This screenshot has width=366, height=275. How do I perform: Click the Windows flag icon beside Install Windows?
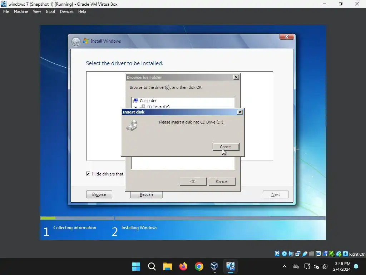pyautogui.click(x=86, y=41)
